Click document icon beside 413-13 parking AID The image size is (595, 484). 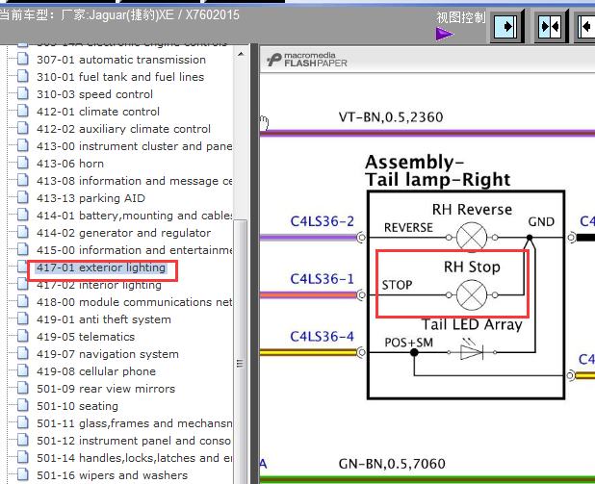click(23, 197)
